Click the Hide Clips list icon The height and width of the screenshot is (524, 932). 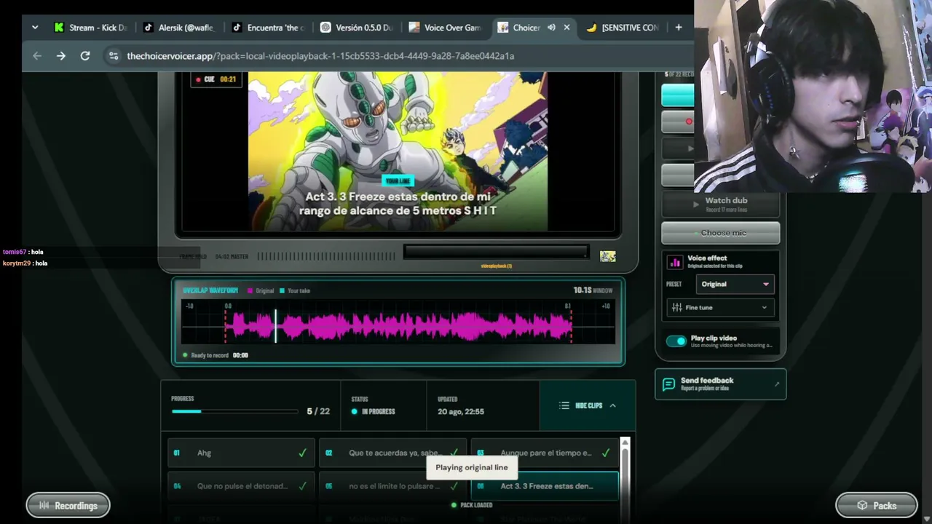point(564,405)
